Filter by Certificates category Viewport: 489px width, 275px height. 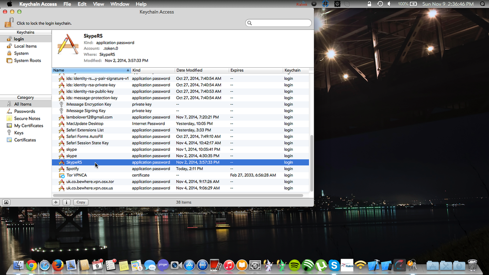pyautogui.click(x=26, y=140)
